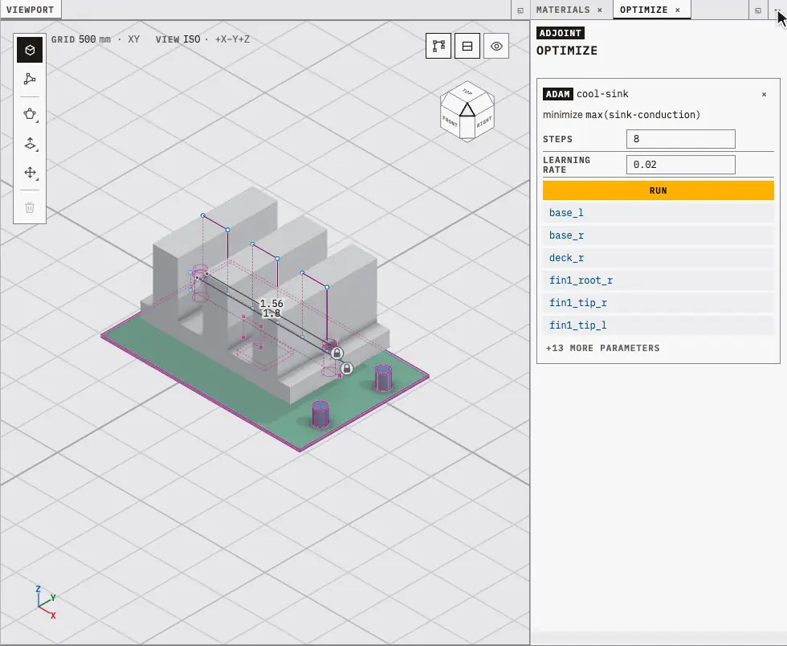Select the fin1_tip_r parameter

(658, 303)
